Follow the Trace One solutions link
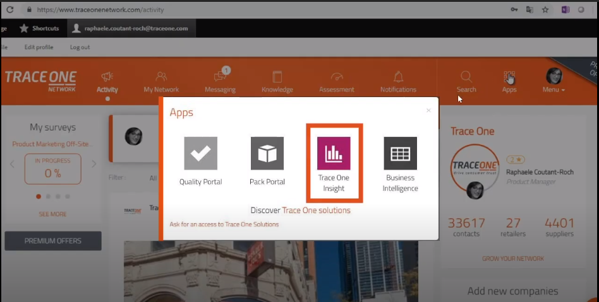 (317, 211)
